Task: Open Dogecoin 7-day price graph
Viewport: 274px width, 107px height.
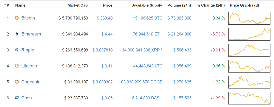Action: tap(249, 82)
